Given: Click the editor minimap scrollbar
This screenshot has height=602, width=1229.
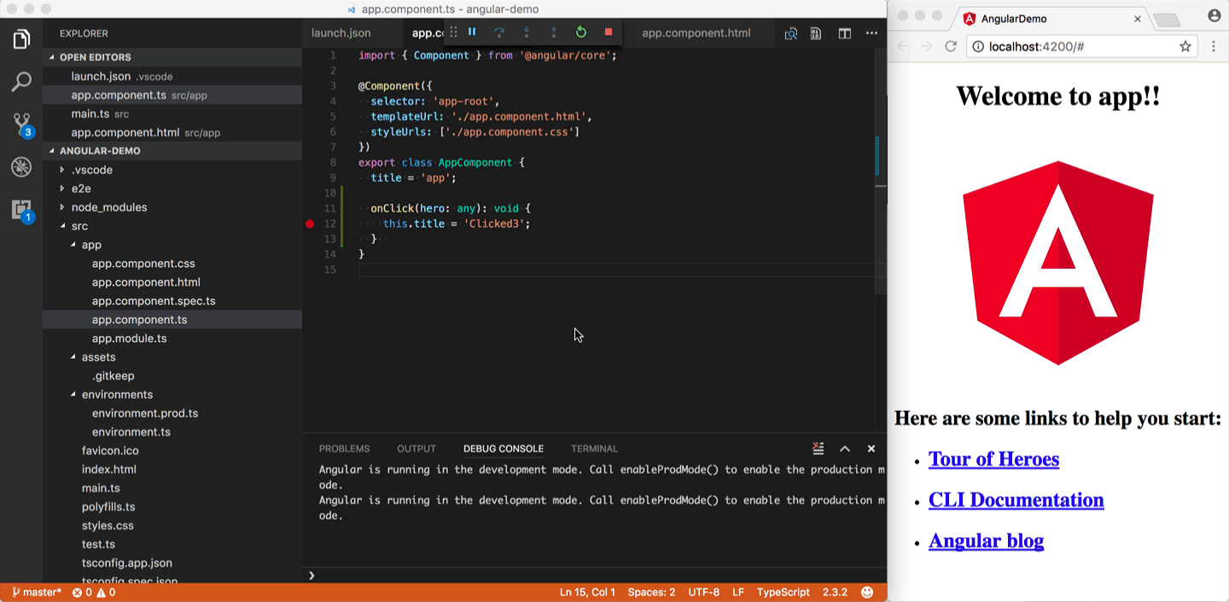Looking at the screenshot, I should [881, 171].
